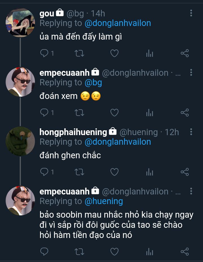
Task: Retweet gou's tweet asking 'ủa mà đến đấy làm gì'
Action: (x=79, y=53)
